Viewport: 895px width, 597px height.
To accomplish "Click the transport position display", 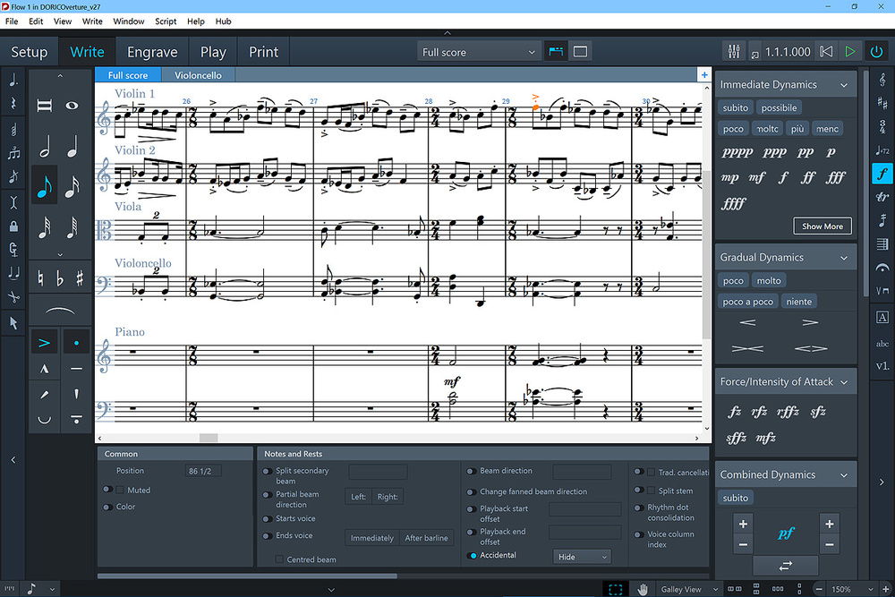I will (787, 52).
